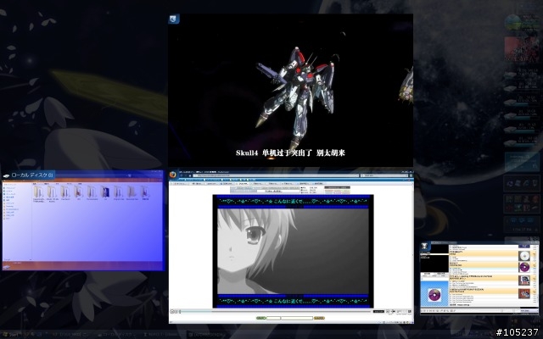Image resolution: width=543 pixels, height=339 pixels.
Task: Click the green command button below the video
Action: pyautogui.click(x=261, y=318)
